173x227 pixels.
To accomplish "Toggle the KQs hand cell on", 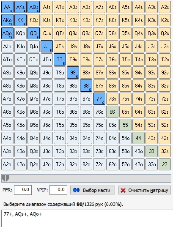I will (33, 20).
